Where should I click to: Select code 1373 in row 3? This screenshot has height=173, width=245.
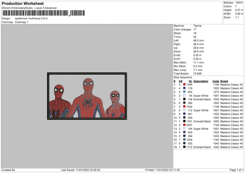coord(216,92)
